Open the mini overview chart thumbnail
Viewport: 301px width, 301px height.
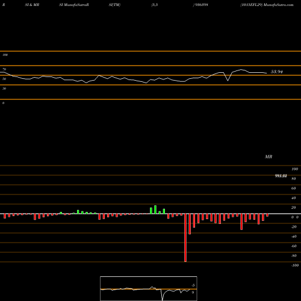click(149, 288)
